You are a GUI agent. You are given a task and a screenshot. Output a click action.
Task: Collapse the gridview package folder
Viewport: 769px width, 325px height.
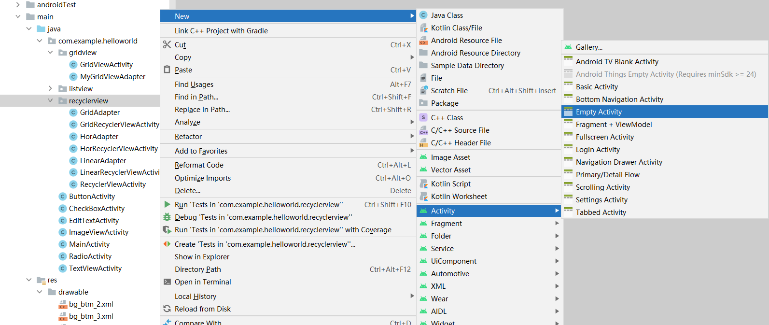pyautogui.click(x=50, y=52)
